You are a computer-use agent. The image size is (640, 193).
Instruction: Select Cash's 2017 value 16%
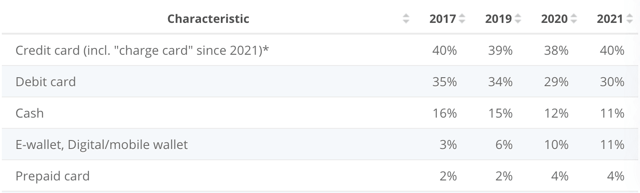tap(444, 113)
